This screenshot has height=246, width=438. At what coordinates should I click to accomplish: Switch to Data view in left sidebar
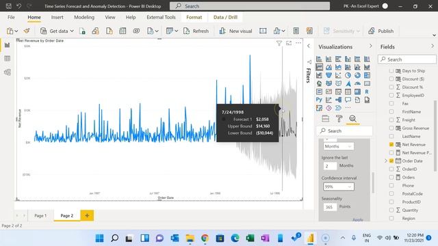coord(8,59)
